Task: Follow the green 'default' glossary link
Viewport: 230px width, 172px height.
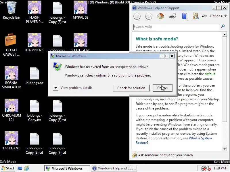Action: tap(210, 74)
